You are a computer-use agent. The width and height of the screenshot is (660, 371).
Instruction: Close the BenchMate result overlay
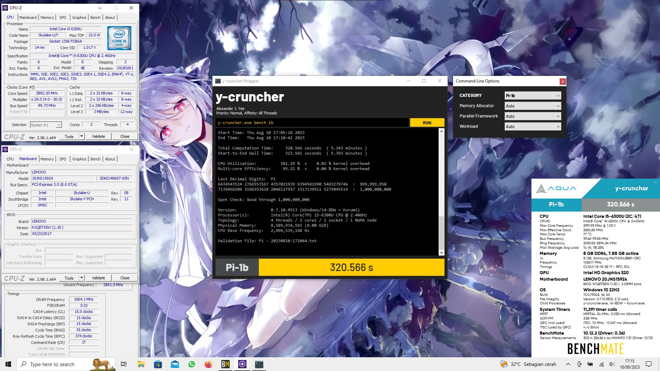pos(656,182)
